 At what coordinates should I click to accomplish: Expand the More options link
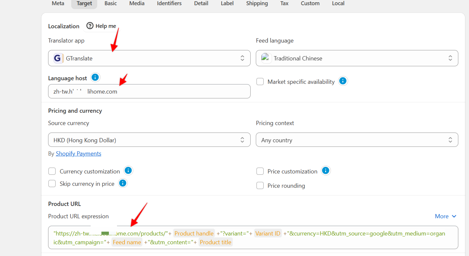pos(446,216)
